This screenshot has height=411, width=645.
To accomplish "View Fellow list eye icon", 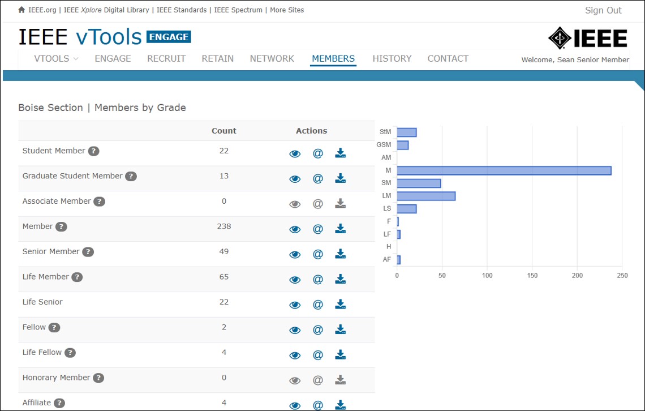I will tap(295, 330).
